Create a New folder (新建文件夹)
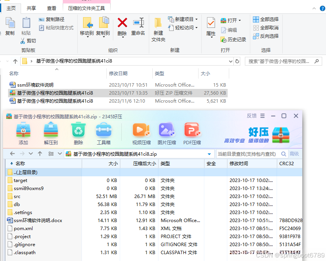This screenshot has width=326, height=261. (x=158, y=29)
